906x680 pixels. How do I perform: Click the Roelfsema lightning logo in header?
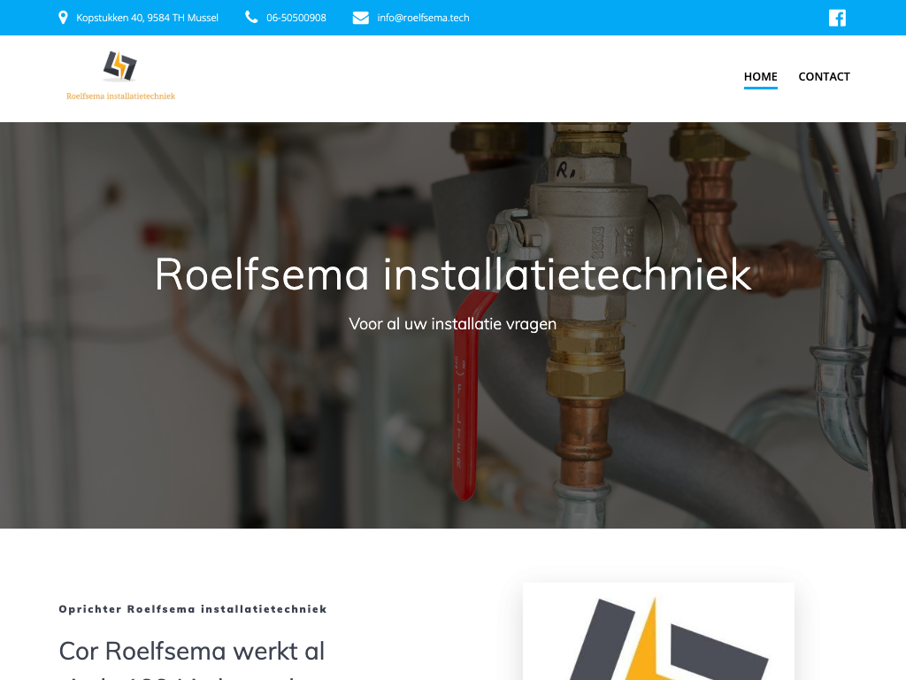tap(119, 66)
